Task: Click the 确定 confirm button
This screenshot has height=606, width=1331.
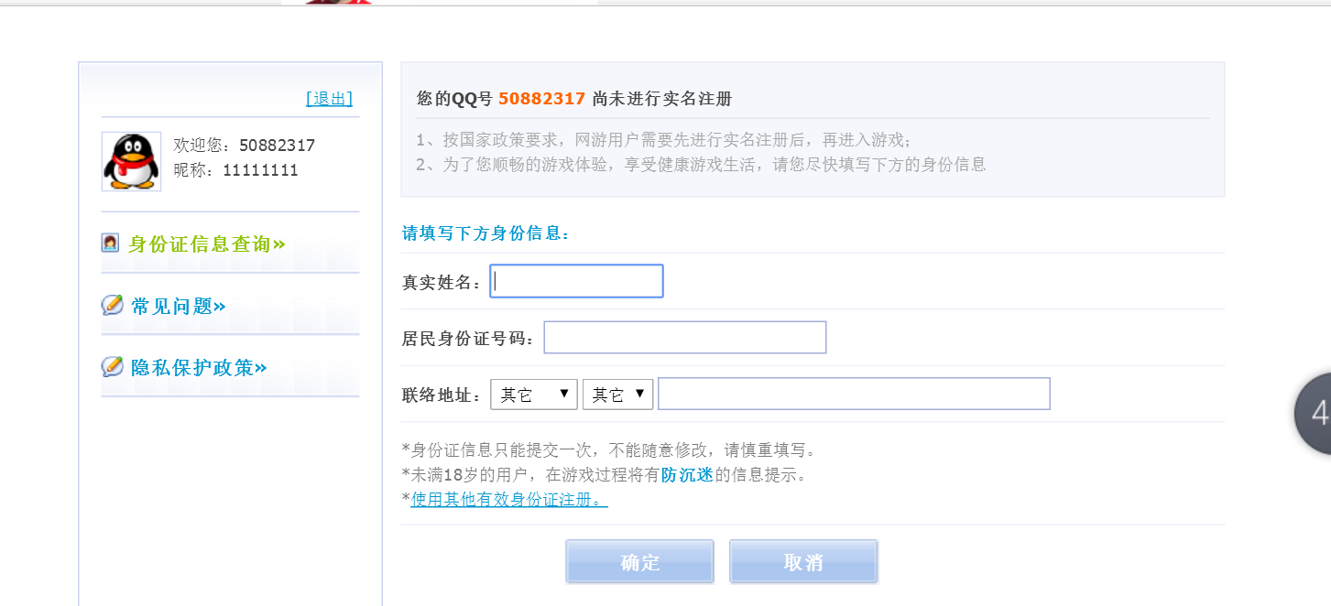Action: [639, 562]
